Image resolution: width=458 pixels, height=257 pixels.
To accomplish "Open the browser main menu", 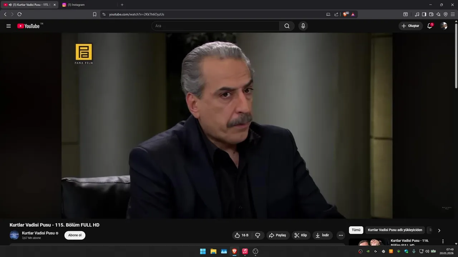I will [453, 14].
